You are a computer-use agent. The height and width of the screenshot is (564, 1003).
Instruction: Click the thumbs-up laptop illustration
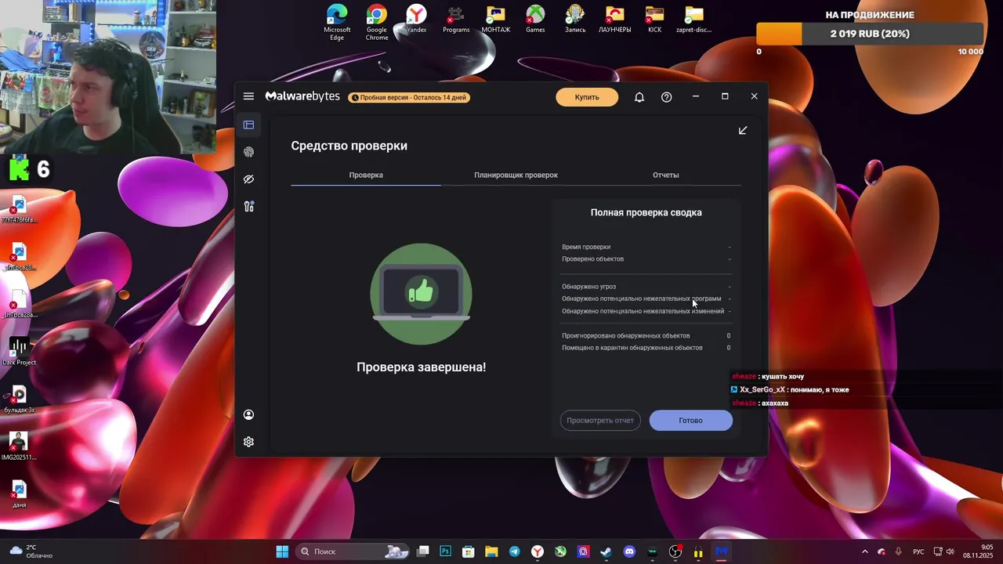click(x=421, y=294)
